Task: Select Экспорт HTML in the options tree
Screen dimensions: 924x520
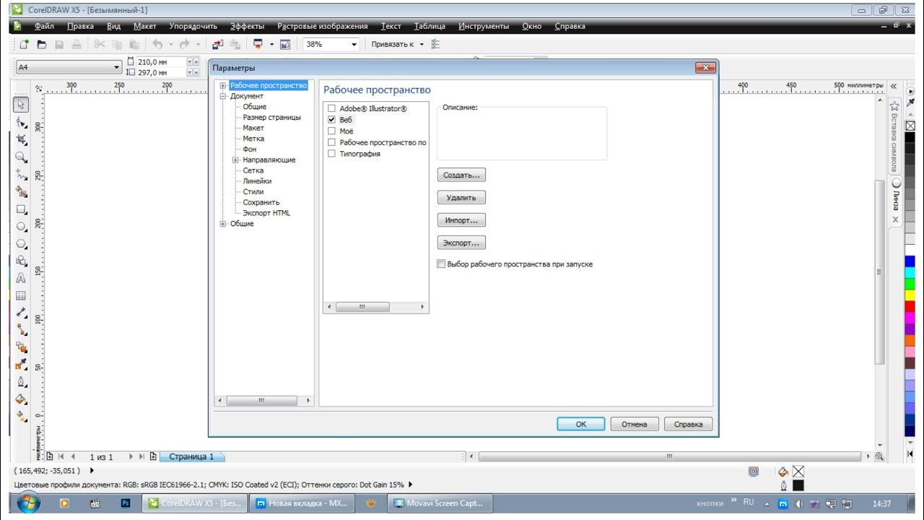Action: (x=266, y=213)
